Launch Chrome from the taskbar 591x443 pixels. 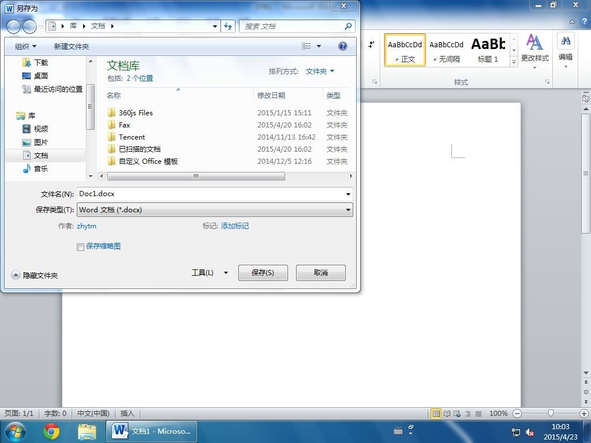(51, 431)
